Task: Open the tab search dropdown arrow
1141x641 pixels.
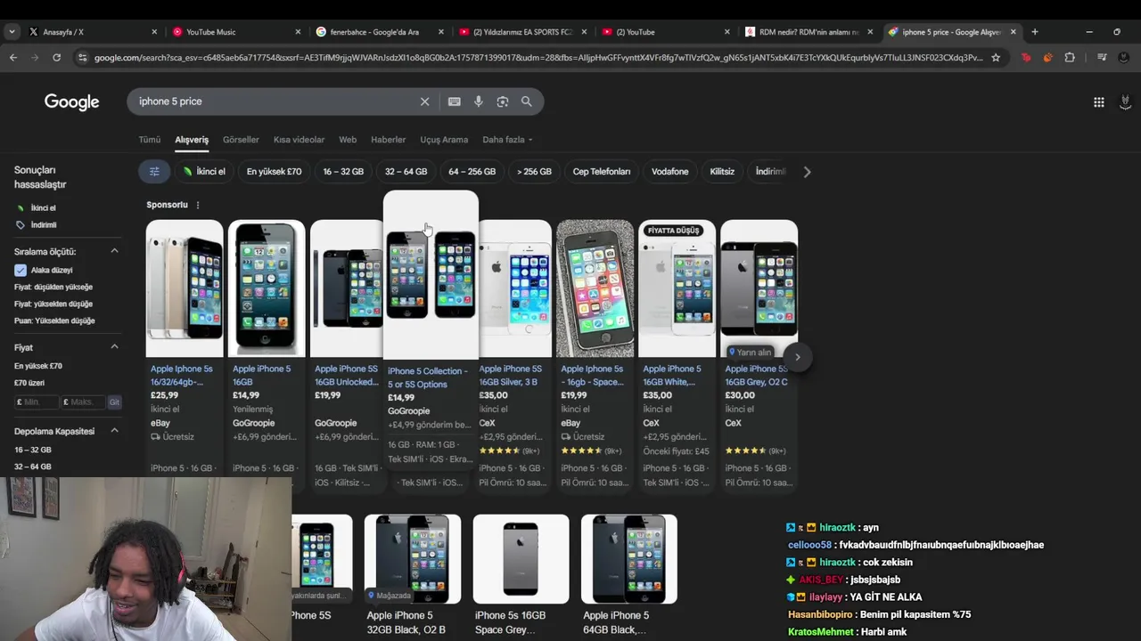Action: tap(12, 32)
